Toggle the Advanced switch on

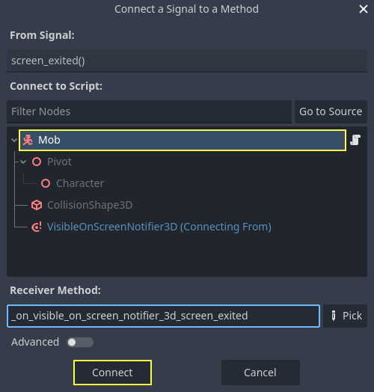(80, 342)
